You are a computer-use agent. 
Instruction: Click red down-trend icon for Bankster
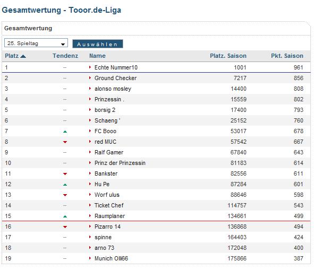(65, 174)
